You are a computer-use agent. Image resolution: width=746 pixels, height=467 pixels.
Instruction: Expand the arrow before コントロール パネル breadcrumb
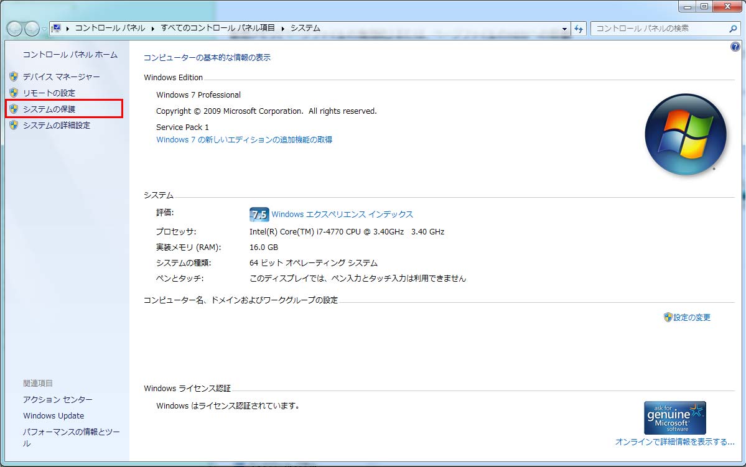[68, 29]
